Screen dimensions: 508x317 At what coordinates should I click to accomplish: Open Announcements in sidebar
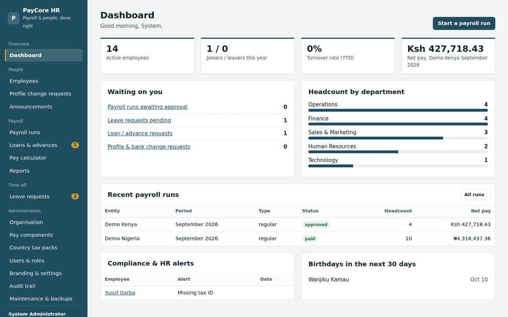[x=44, y=107]
